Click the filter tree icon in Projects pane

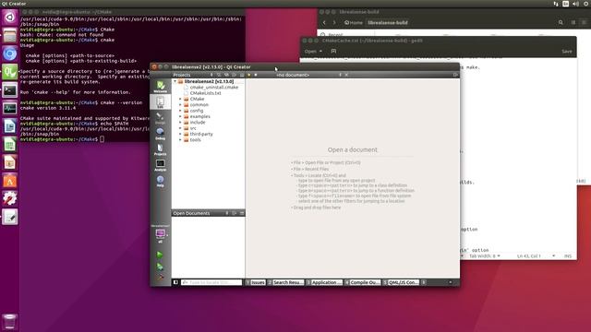coord(219,75)
